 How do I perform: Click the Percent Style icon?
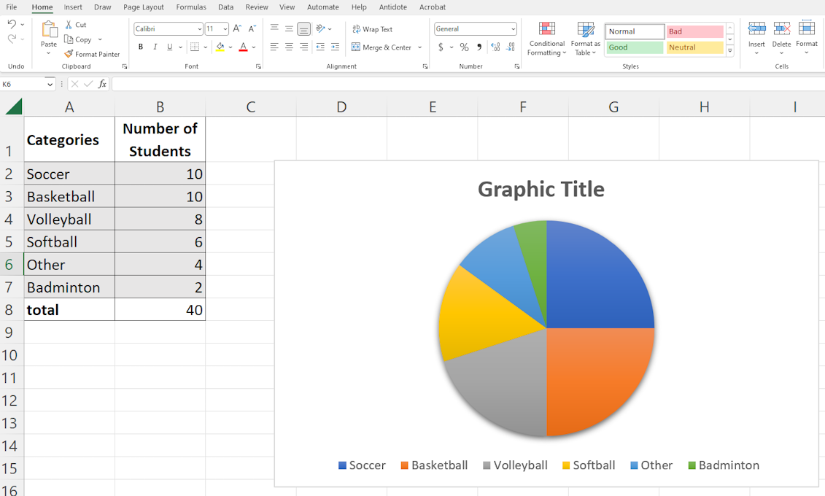(464, 47)
